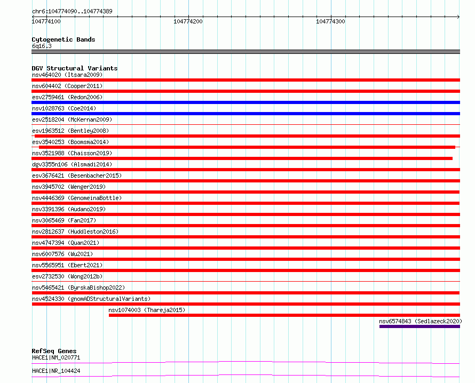Screen dimensions: 475x383
Task: Open variant esv3540253 (Boomsma2014)
Action: pos(70,142)
